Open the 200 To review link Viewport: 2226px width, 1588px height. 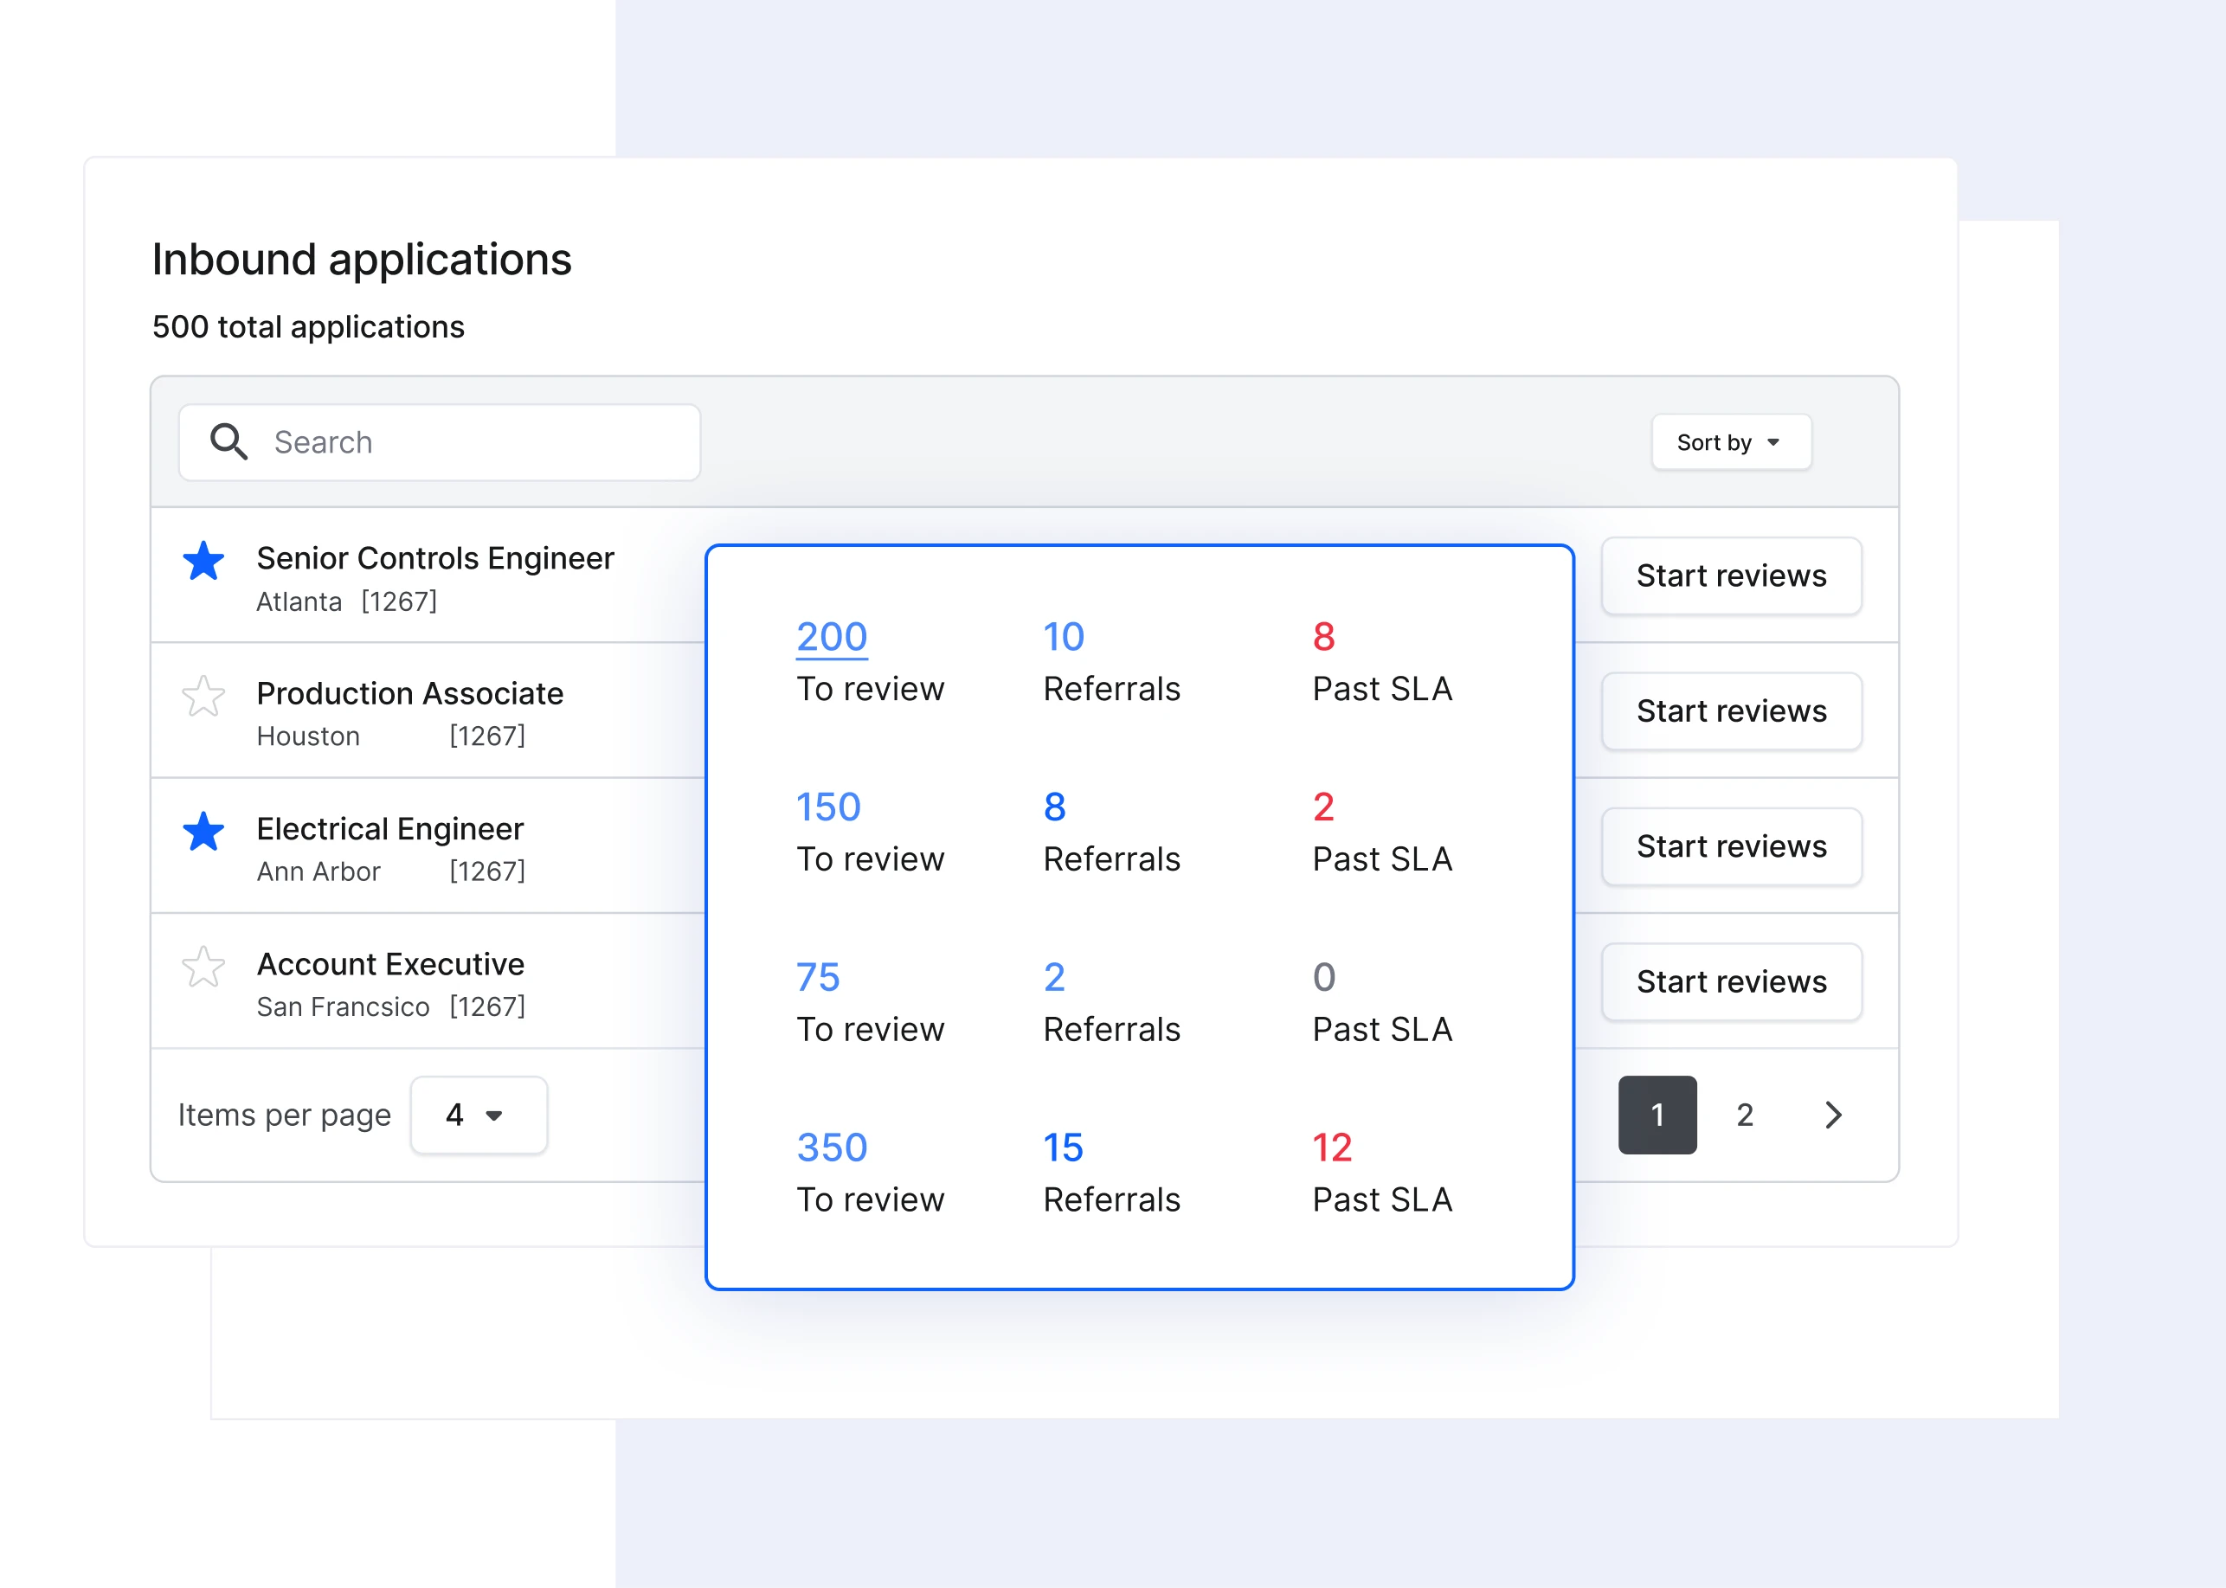pyautogui.click(x=832, y=635)
